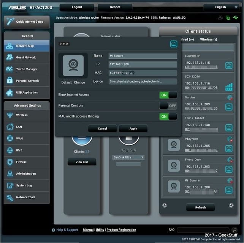Switch to Wired (19) client tab

pyautogui.click(x=187, y=39)
